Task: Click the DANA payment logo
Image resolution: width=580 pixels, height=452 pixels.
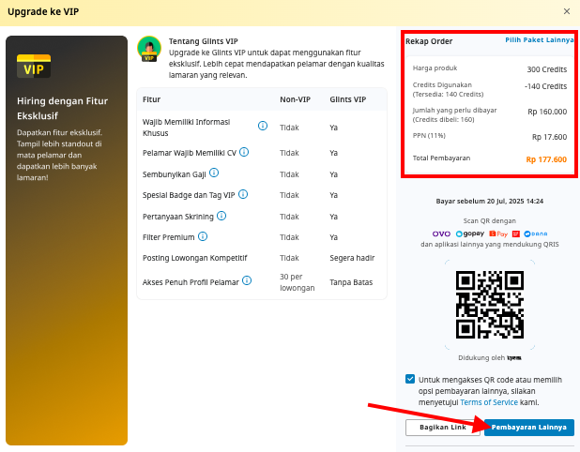Action: (536, 234)
